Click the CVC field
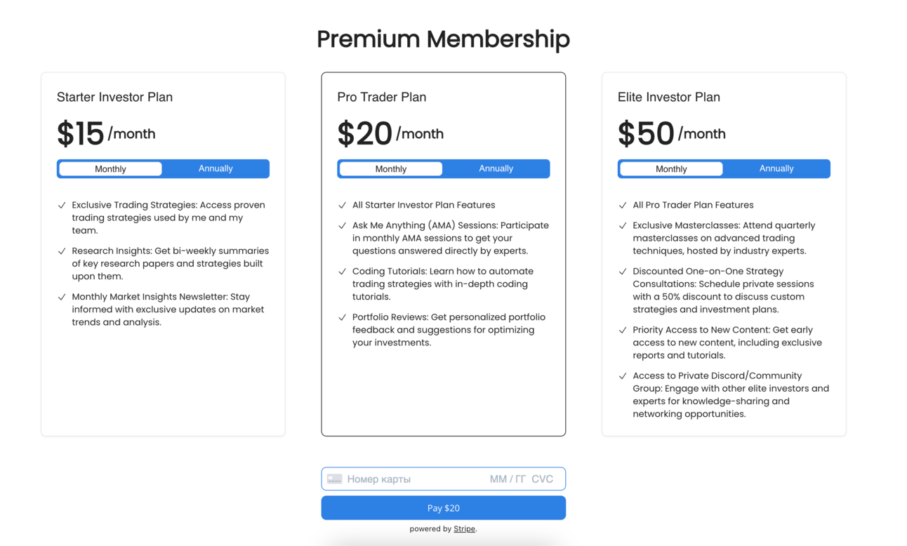This screenshot has width=907, height=546. (x=543, y=479)
